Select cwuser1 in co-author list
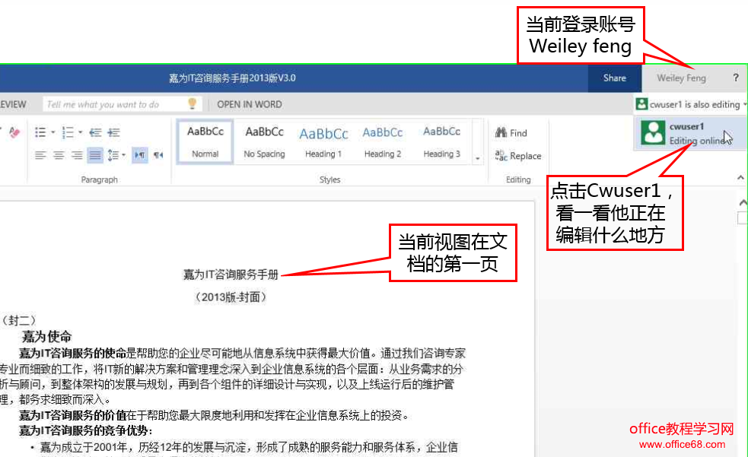Image resolution: width=748 pixels, height=457 pixels. 691,133
